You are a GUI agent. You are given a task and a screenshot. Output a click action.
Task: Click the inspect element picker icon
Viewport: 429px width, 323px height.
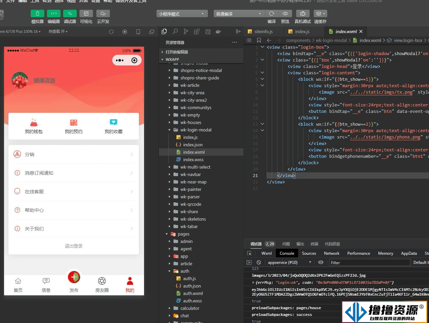point(249,253)
